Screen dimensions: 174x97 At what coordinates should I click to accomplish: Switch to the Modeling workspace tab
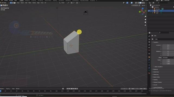27,1
